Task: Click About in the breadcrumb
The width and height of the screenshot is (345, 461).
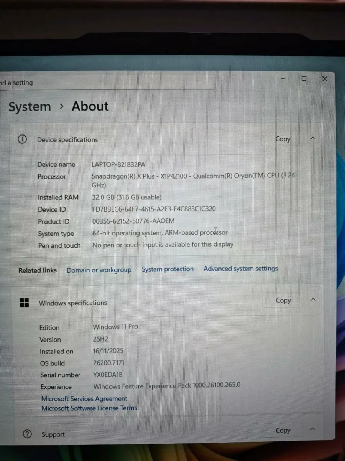Action: [90, 106]
